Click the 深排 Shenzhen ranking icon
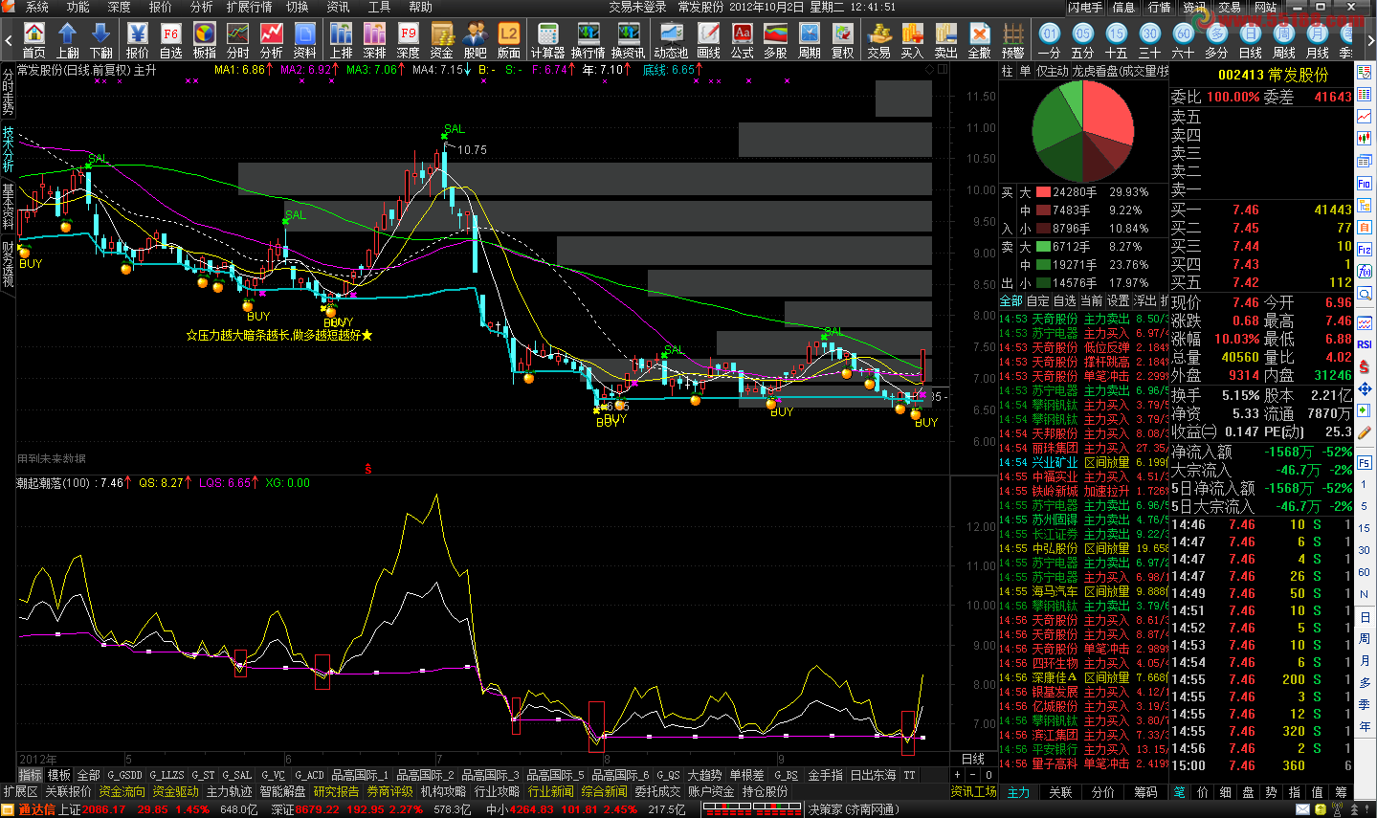Viewport: 1377px width, 818px height. tap(375, 40)
